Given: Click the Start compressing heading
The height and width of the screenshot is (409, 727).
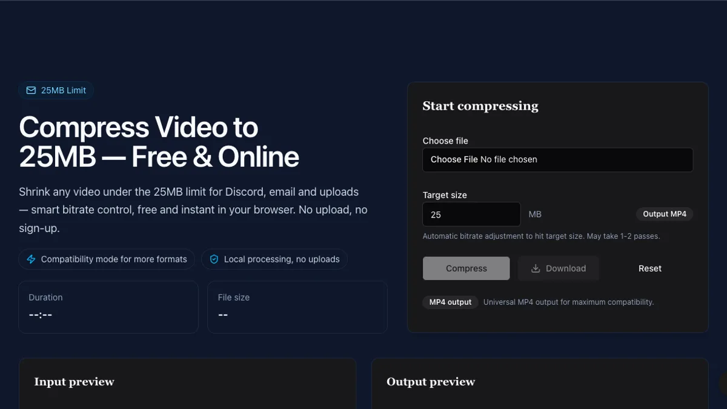Looking at the screenshot, I should (x=480, y=106).
